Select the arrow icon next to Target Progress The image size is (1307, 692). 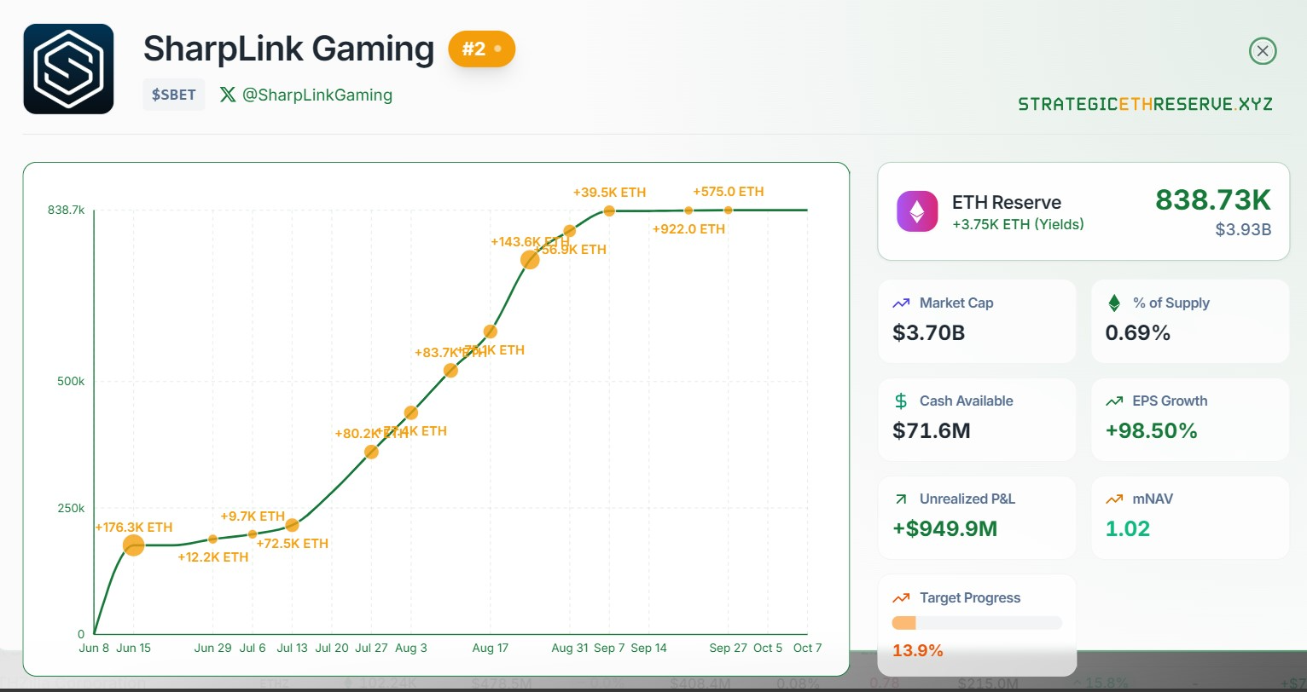click(901, 597)
